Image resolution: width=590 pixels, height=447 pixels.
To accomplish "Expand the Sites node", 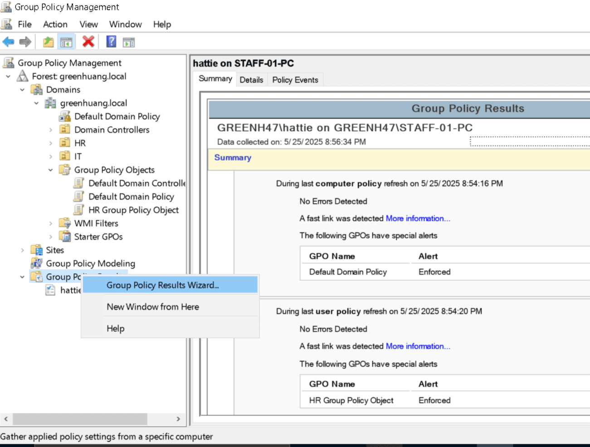I will point(22,250).
